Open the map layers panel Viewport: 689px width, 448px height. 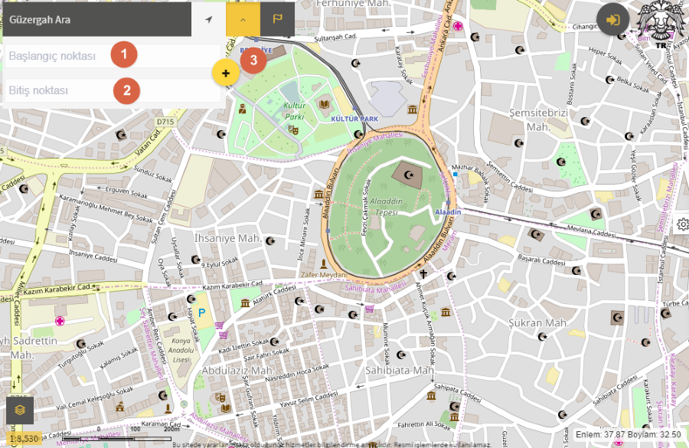[20, 410]
